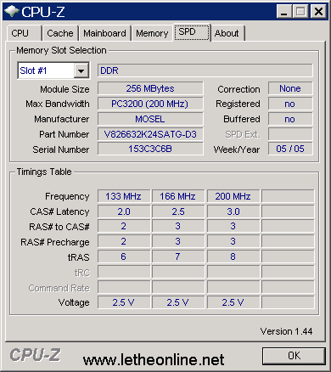Click the RAS# Precharge label
The image size is (331, 372).
(x=55, y=242)
